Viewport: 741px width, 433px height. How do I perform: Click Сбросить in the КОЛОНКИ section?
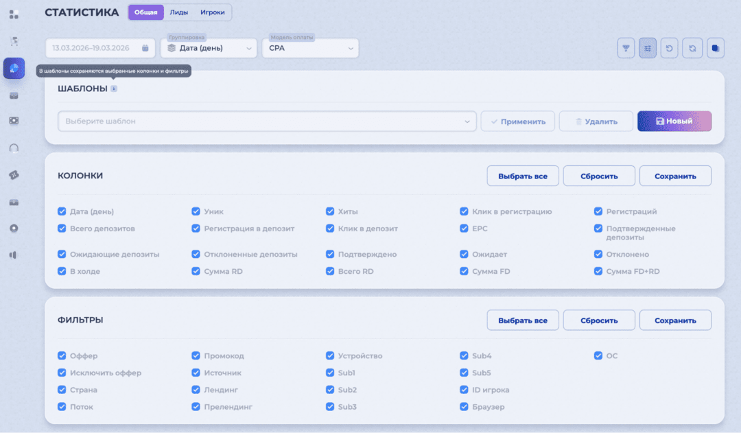coord(598,176)
